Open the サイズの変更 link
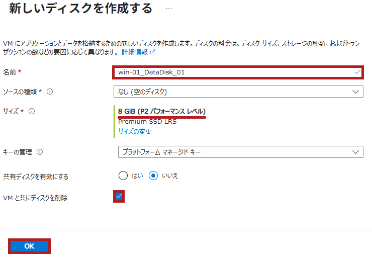 pyautogui.click(x=135, y=132)
